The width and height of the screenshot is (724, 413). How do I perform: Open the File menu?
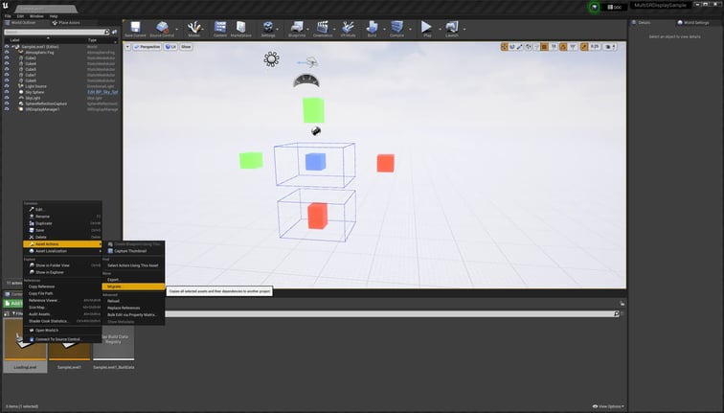coord(8,16)
